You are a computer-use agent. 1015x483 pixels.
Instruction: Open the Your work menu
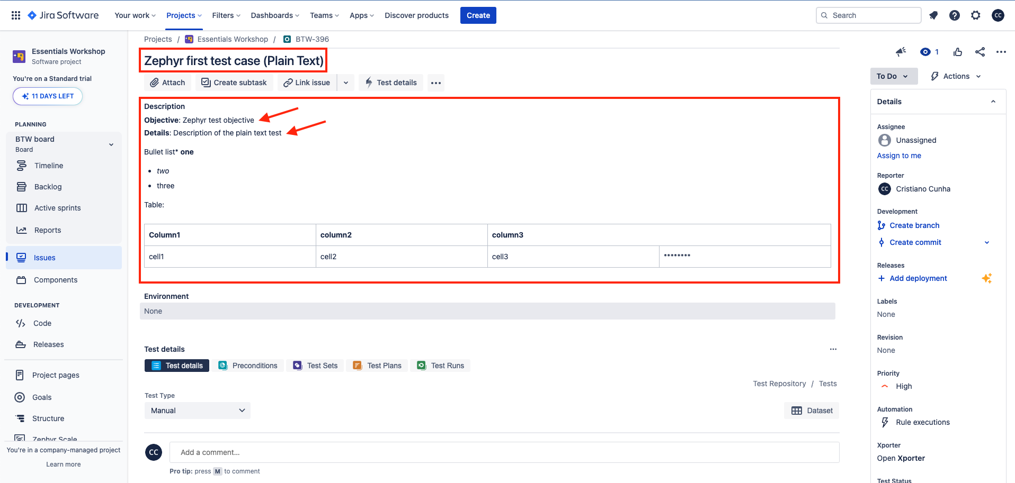(x=135, y=15)
